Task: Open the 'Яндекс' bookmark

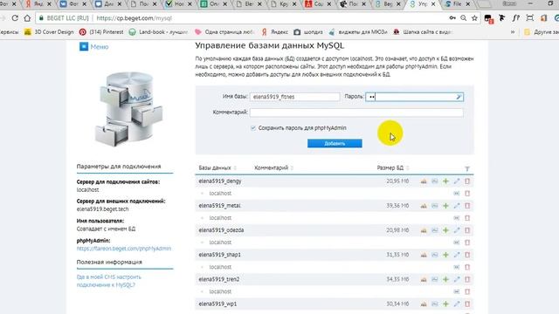Action: 274,32
